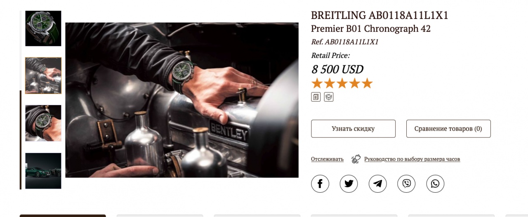The image size is (528, 217).
Task: Click the first rating star
Action: tap(317, 83)
